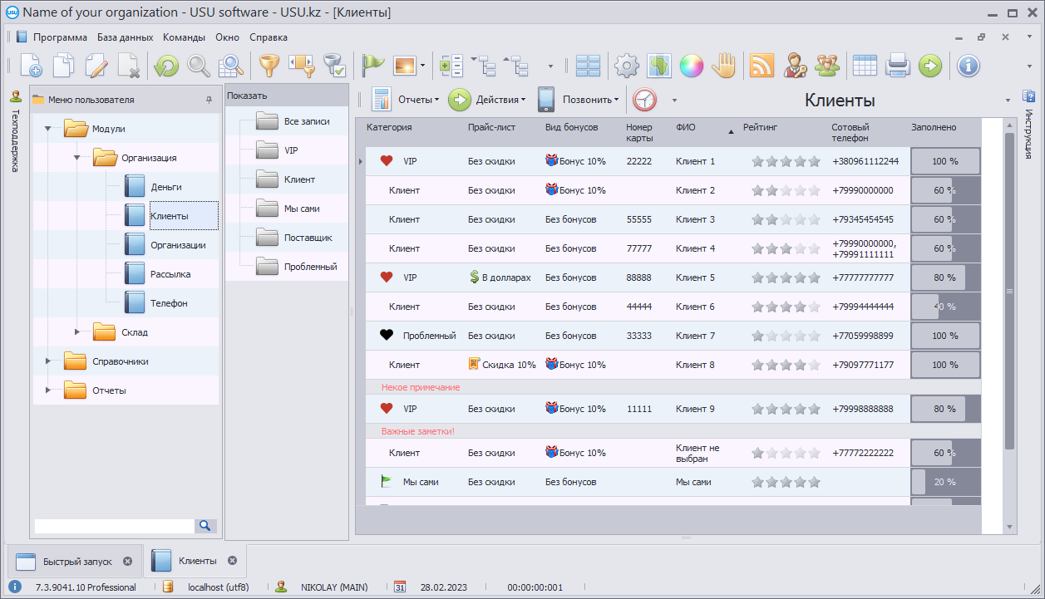Image resolution: width=1045 pixels, height=599 pixels.
Task: Collapse the Модули tree node
Action: click(x=48, y=129)
